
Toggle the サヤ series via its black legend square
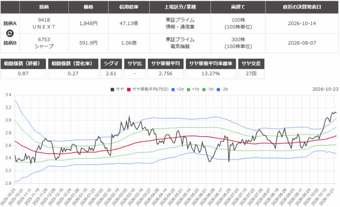tap(112, 90)
